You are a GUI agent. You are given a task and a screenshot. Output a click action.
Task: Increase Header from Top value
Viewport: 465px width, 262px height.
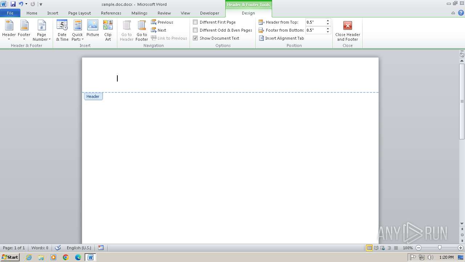pos(328,21)
